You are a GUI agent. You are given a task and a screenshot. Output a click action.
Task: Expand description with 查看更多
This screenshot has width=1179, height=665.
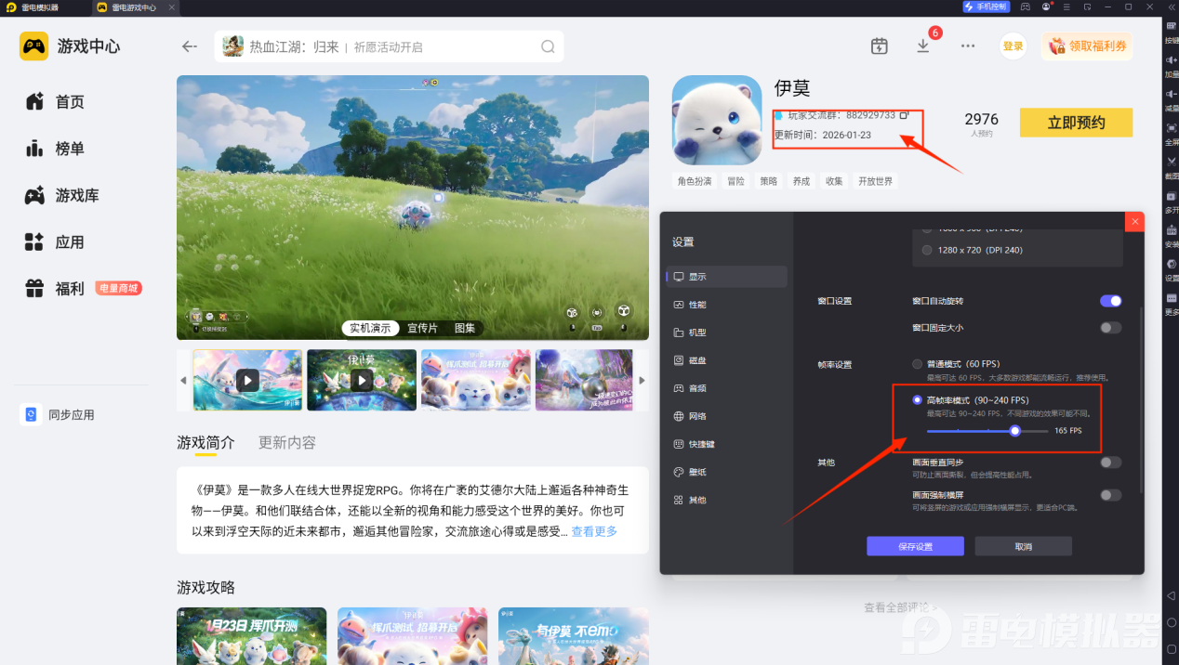click(x=594, y=531)
